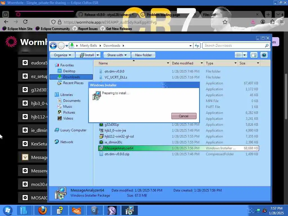
Task: Click the Explorer forward navigation arrow
Action: click(x=61, y=46)
